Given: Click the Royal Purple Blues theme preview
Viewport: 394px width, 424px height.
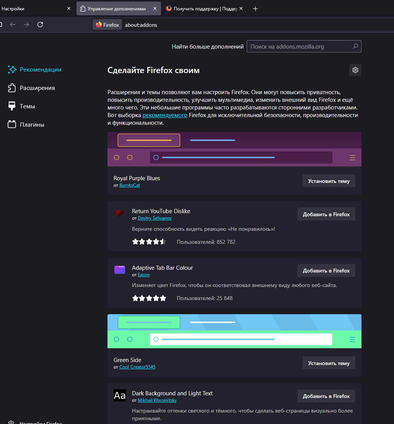Looking at the screenshot, I should [234, 149].
